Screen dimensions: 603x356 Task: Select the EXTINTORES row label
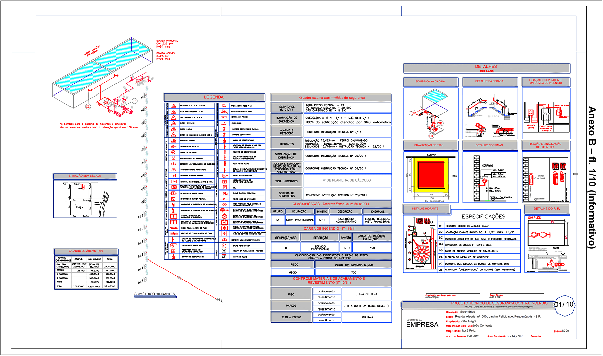point(287,108)
